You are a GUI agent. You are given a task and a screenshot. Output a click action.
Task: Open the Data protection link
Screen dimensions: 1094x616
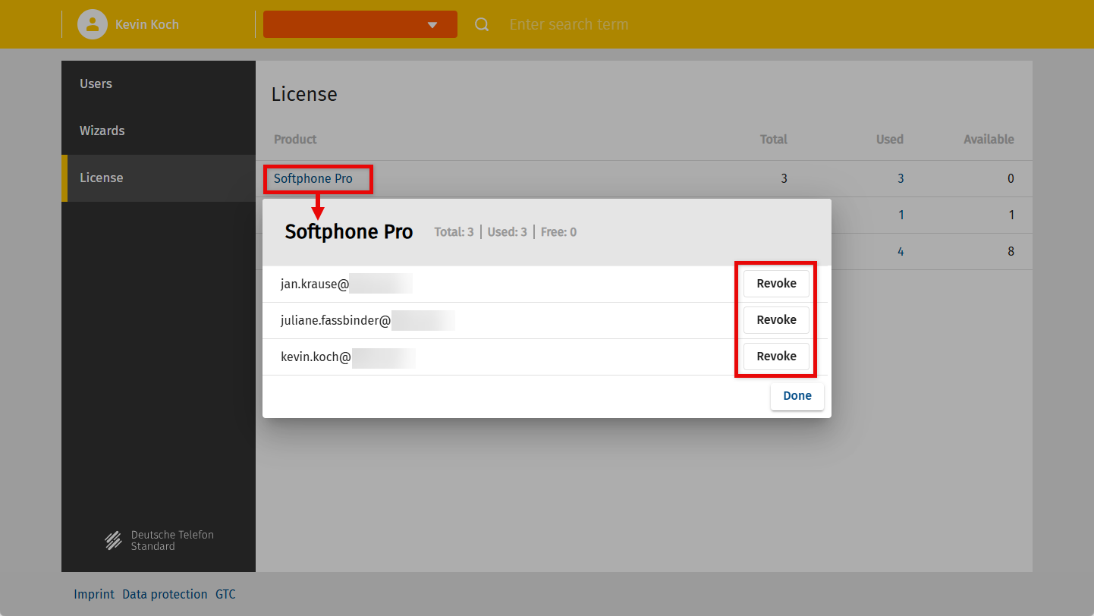point(165,594)
